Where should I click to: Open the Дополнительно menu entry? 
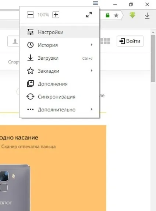(60, 110)
